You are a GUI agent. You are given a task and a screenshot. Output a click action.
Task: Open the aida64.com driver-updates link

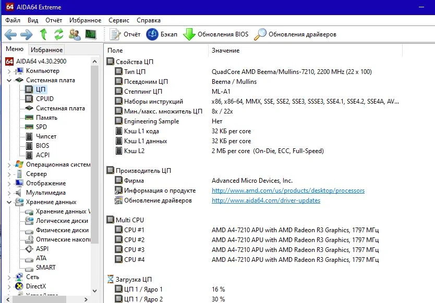point(265,200)
